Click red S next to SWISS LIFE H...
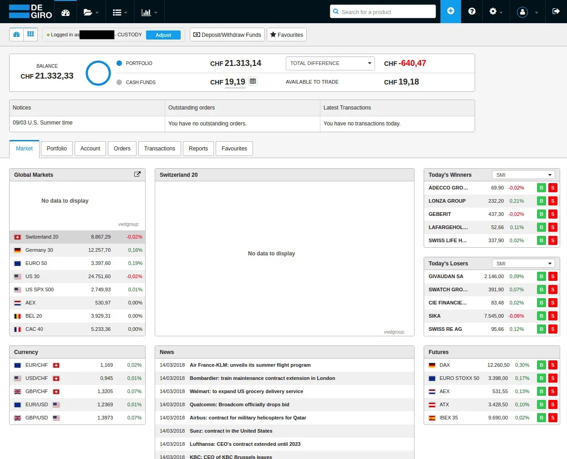Viewport: 567px width, 459px height. tap(553, 240)
